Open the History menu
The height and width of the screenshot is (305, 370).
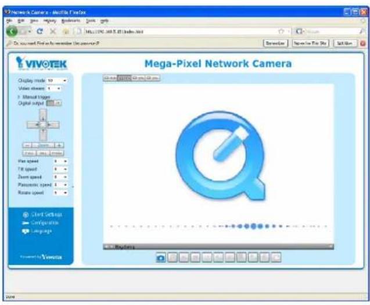point(50,21)
